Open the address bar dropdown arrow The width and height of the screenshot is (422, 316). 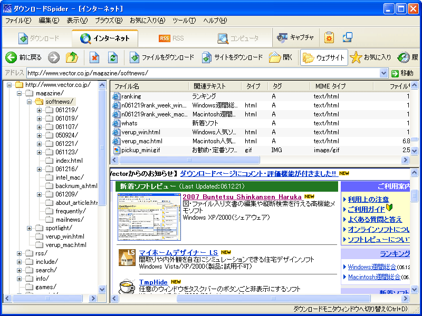pos(384,73)
